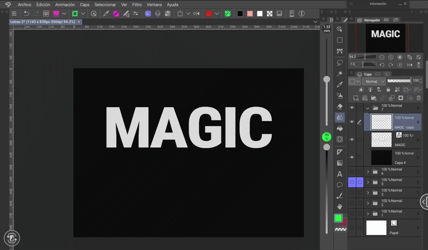Viewport: 428px width, 250px height.
Task: Select the Eraser tool
Action: click(x=339, y=106)
